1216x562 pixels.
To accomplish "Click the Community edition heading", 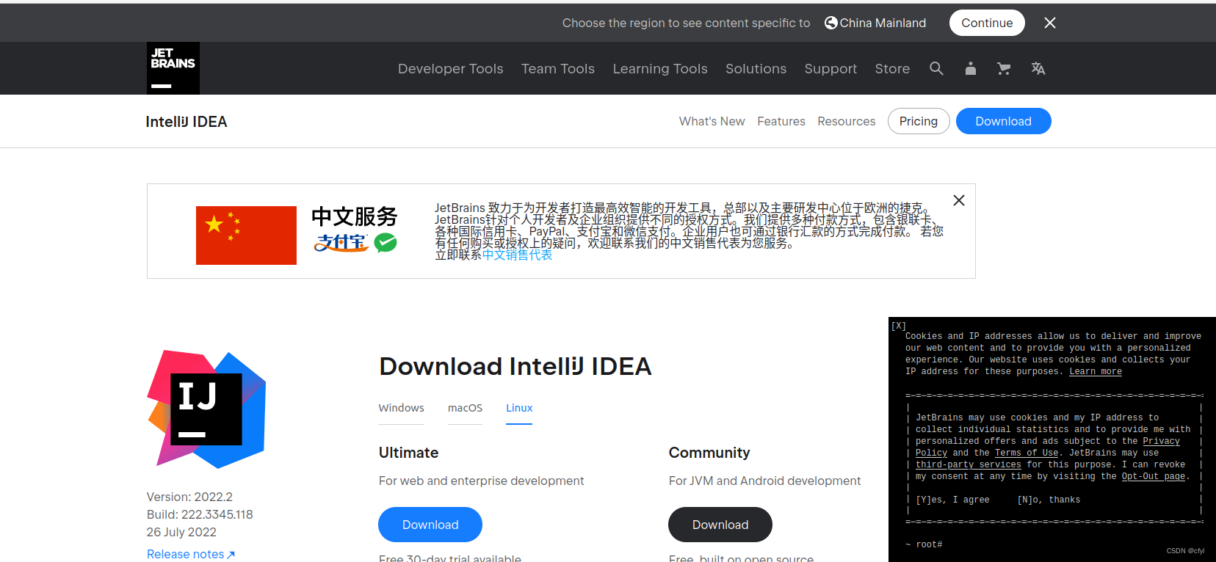I will [x=709, y=453].
